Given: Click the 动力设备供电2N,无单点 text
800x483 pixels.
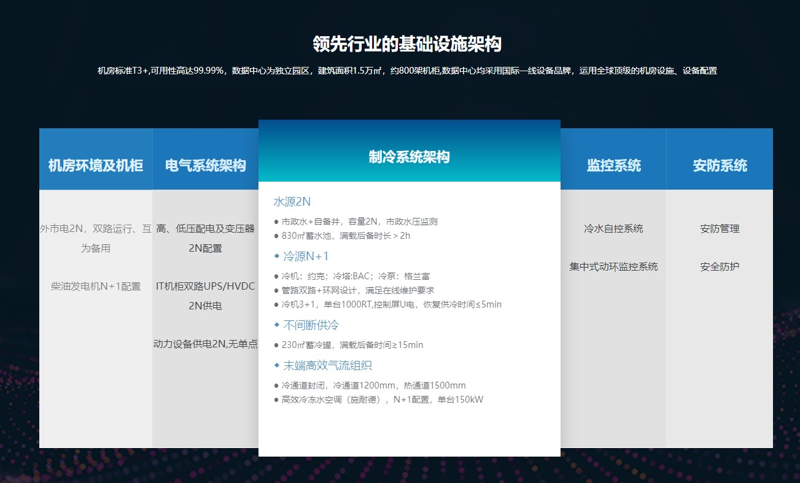Looking at the screenshot, I should [x=206, y=344].
